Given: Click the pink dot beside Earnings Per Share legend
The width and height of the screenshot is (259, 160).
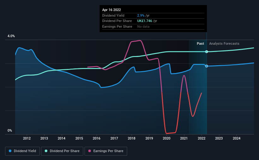Looking at the screenshot, I should point(90,151).
